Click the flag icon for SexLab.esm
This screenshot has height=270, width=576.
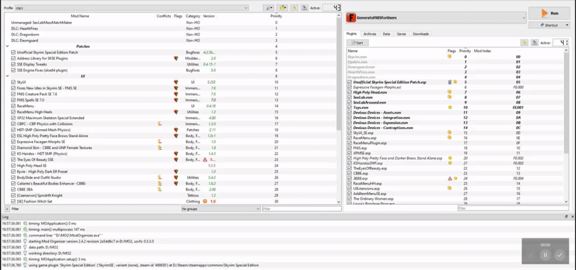tap(449, 97)
